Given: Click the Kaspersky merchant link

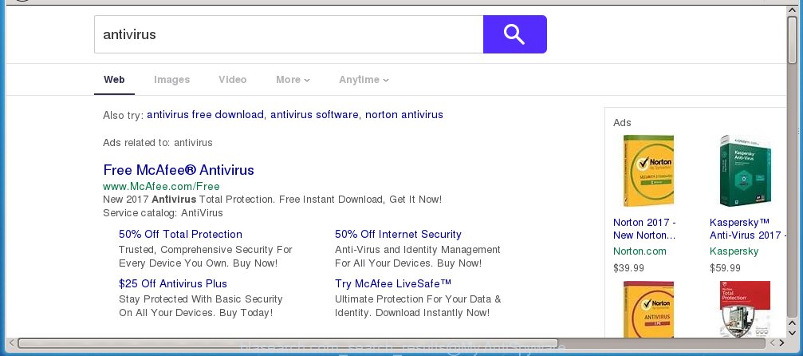Looking at the screenshot, I should [x=734, y=251].
